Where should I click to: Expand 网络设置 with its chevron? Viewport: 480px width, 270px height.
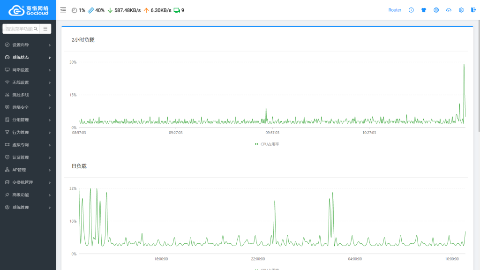[x=50, y=70]
